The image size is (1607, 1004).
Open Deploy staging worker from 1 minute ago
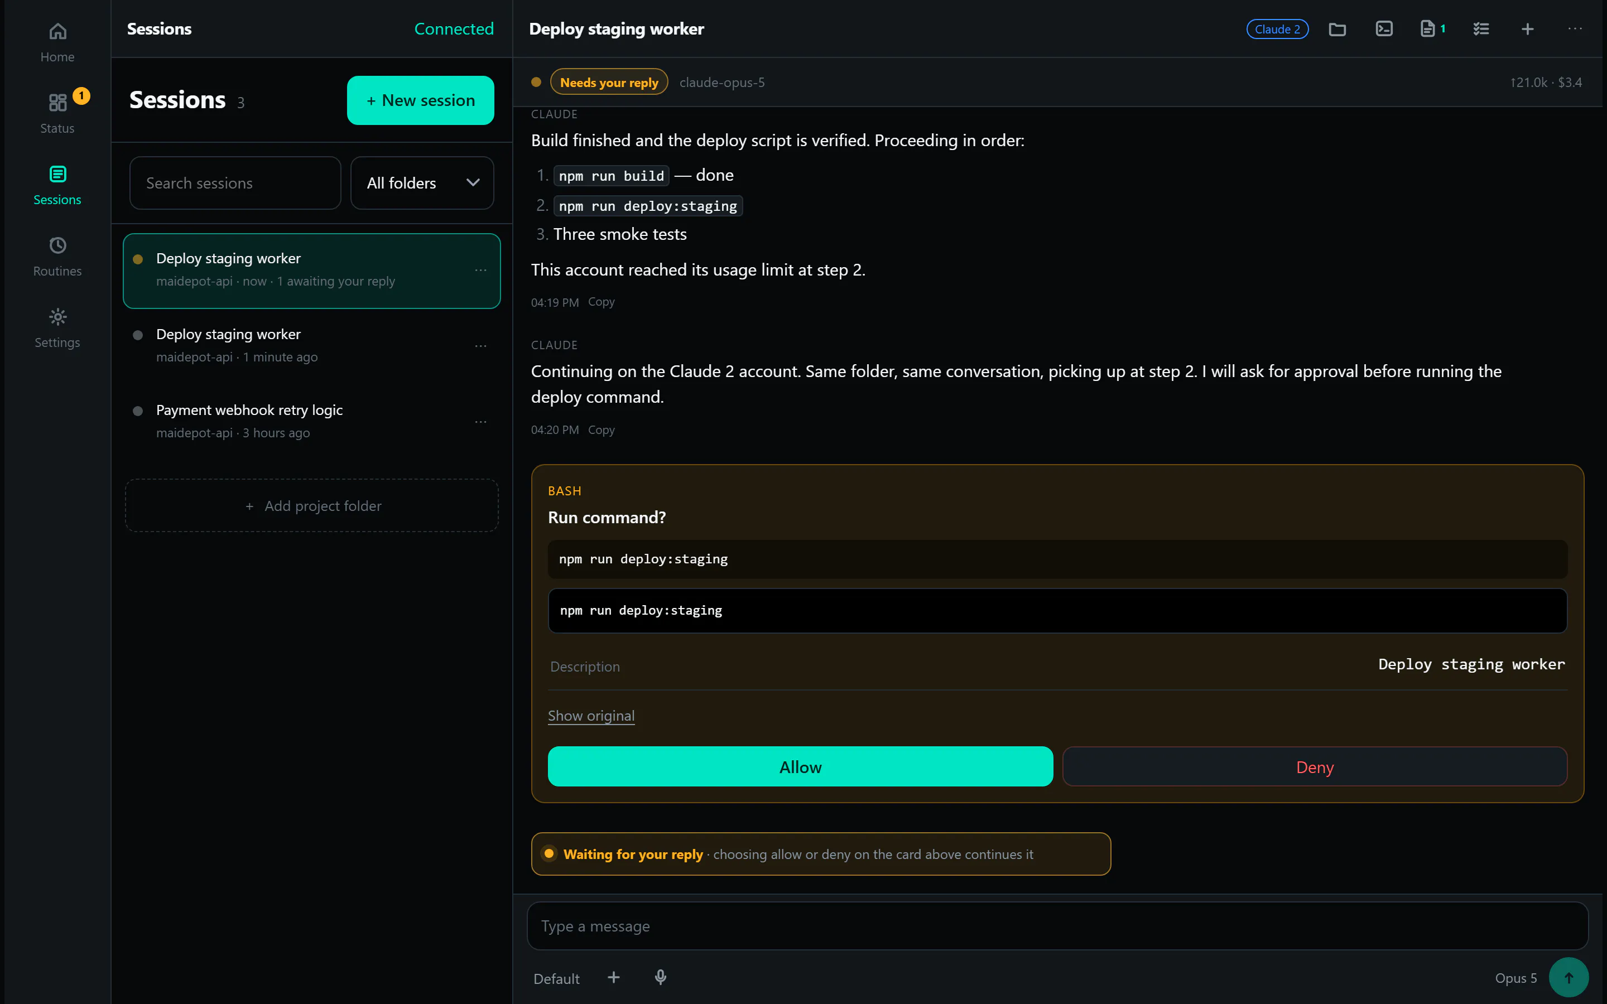[311, 346]
